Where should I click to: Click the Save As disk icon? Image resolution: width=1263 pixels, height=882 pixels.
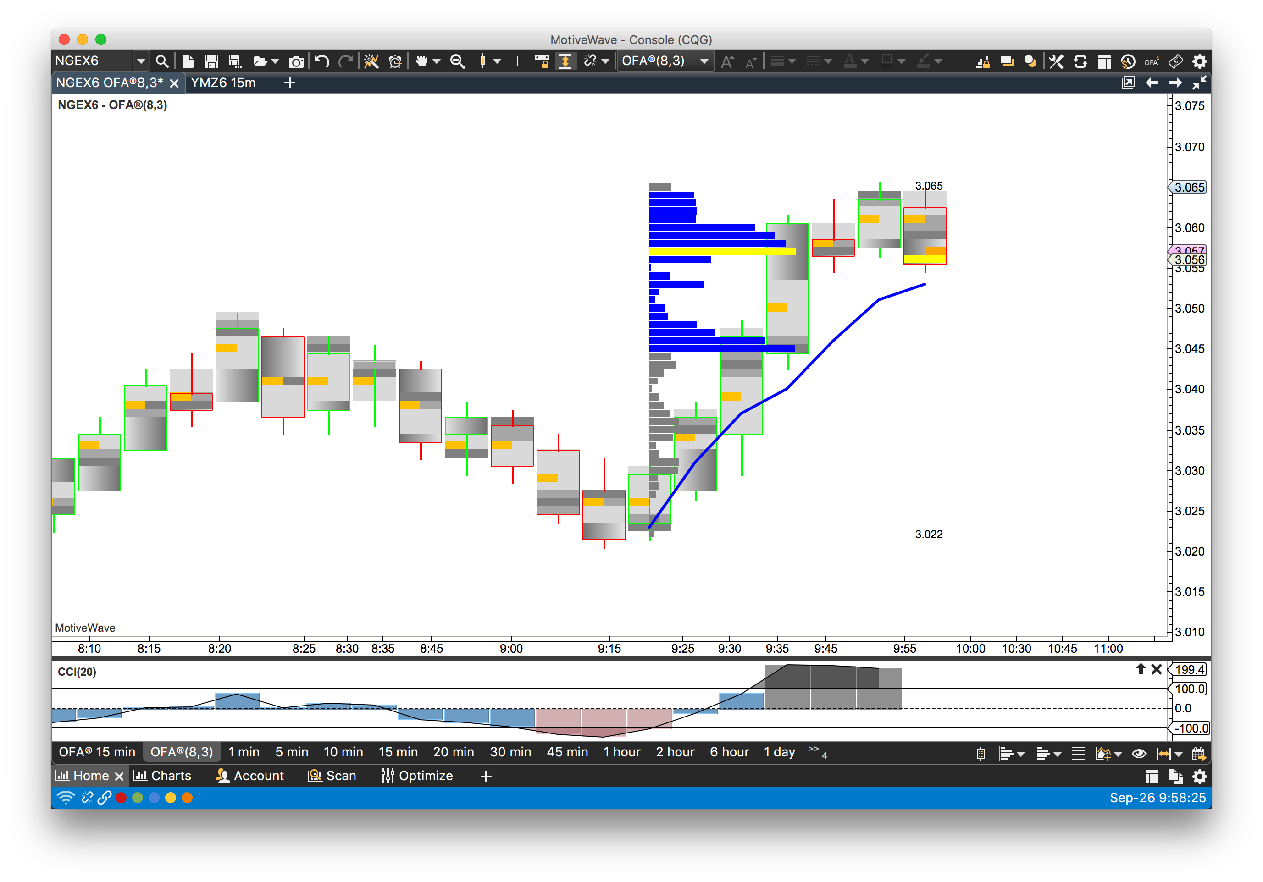click(x=235, y=61)
